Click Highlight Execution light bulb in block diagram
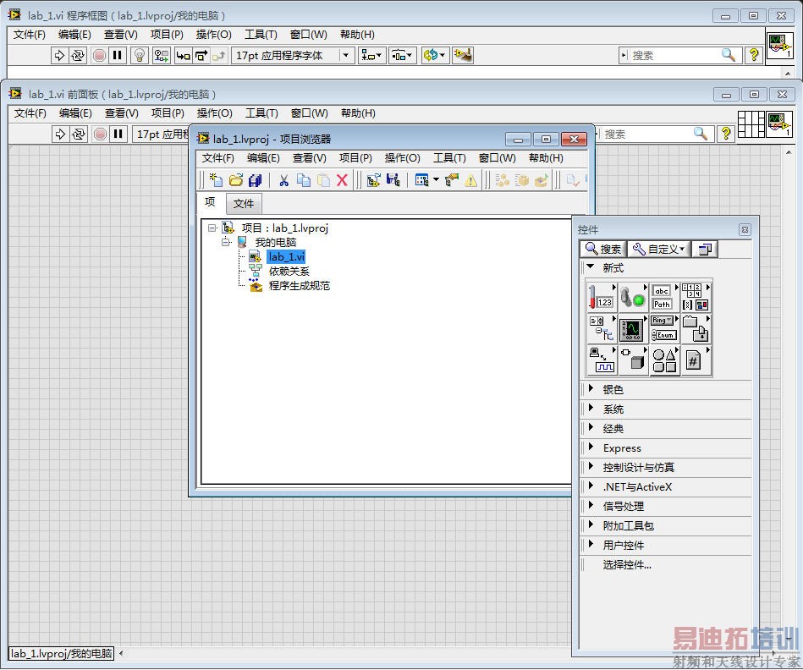The height and width of the screenshot is (670, 803). [140, 55]
